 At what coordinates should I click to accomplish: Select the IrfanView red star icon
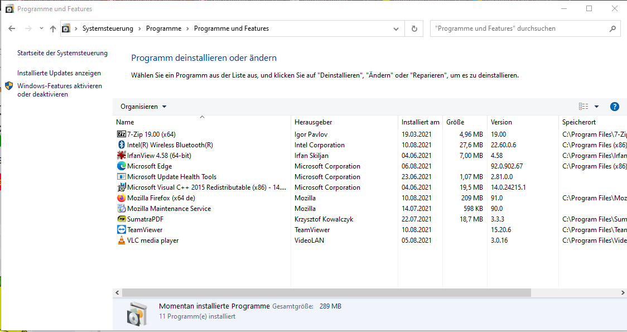(122, 156)
